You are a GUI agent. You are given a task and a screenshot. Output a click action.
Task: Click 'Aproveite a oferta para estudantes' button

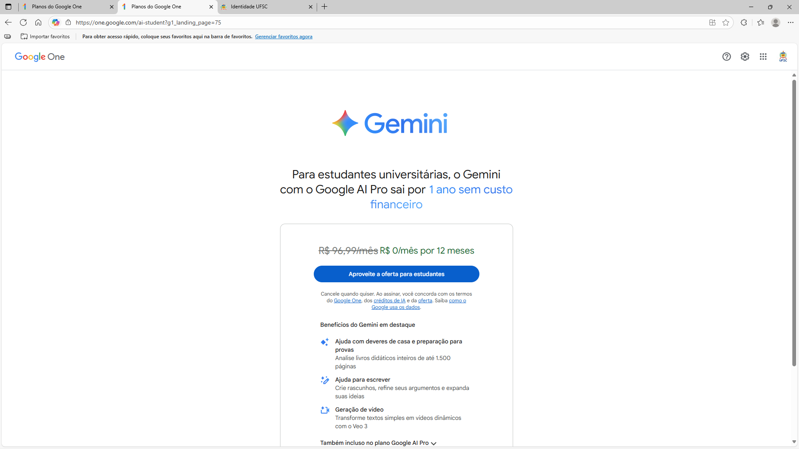pyautogui.click(x=396, y=274)
